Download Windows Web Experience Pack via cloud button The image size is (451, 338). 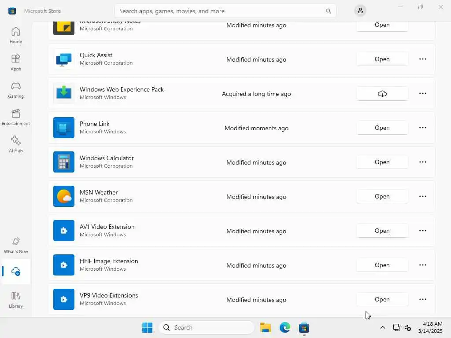tap(382, 94)
